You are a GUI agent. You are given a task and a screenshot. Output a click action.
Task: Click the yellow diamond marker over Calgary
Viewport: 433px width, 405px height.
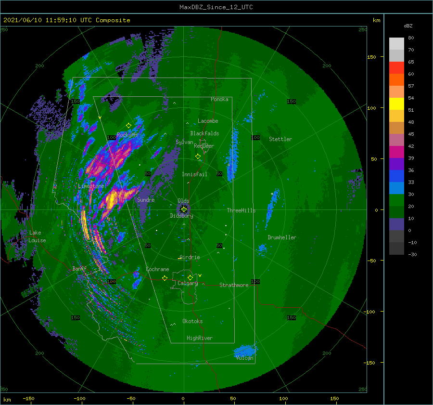[190, 277]
